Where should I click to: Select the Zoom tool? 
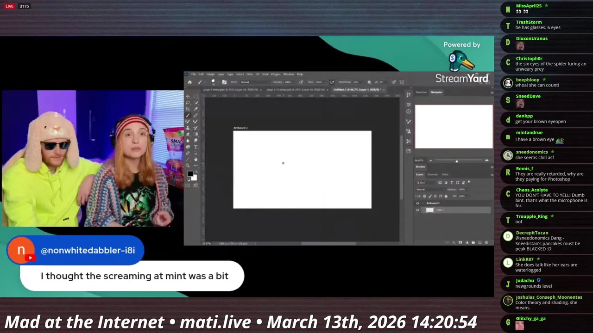pyautogui.click(x=188, y=166)
